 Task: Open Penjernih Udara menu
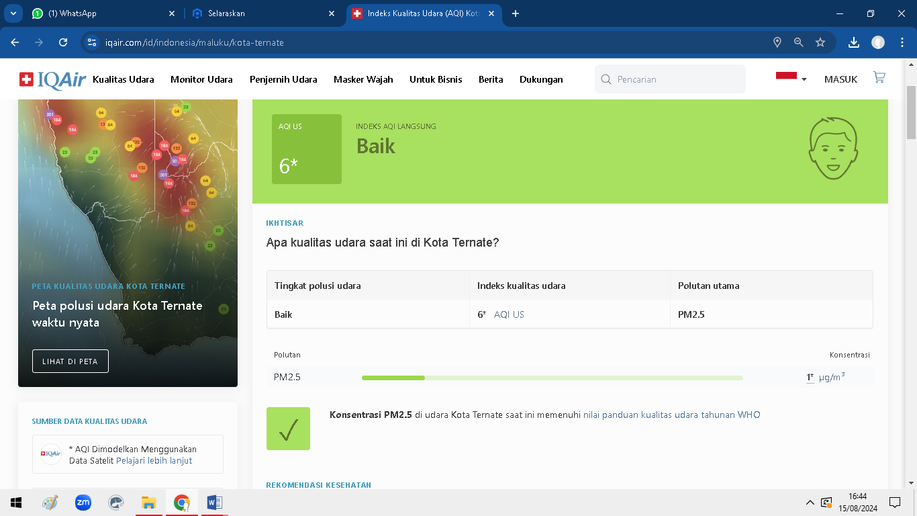pos(283,79)
